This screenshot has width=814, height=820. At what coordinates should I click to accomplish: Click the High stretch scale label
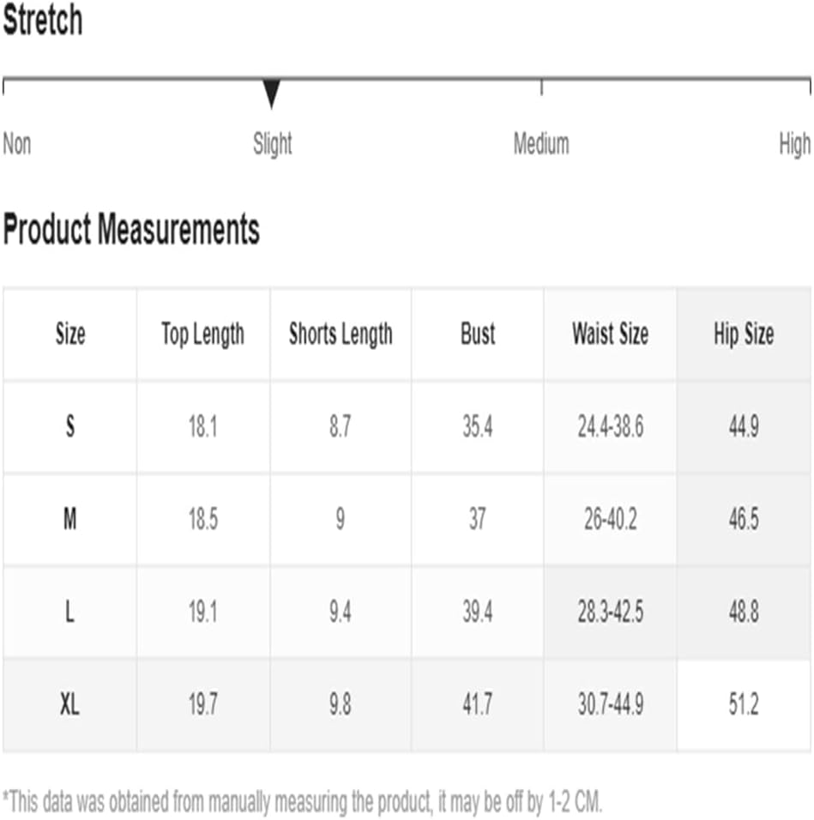[x=794, y=144]
